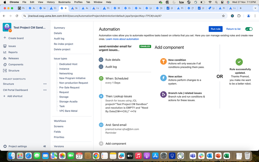This screenshot has height=162, width=259.
Task: Open the Details settings page
Action: (58, 33)
